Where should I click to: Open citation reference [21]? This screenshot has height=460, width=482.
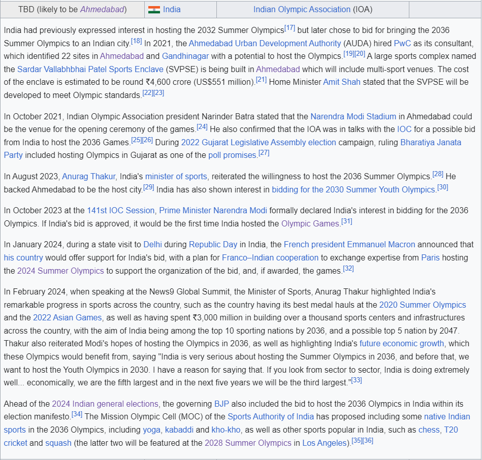pos(261,80)
